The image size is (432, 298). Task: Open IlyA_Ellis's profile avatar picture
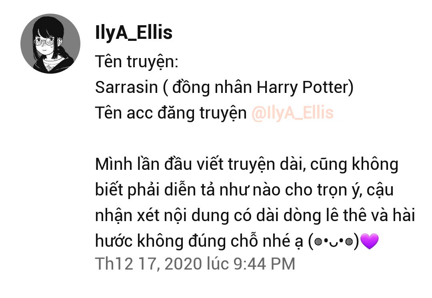(x=50, y=44)
